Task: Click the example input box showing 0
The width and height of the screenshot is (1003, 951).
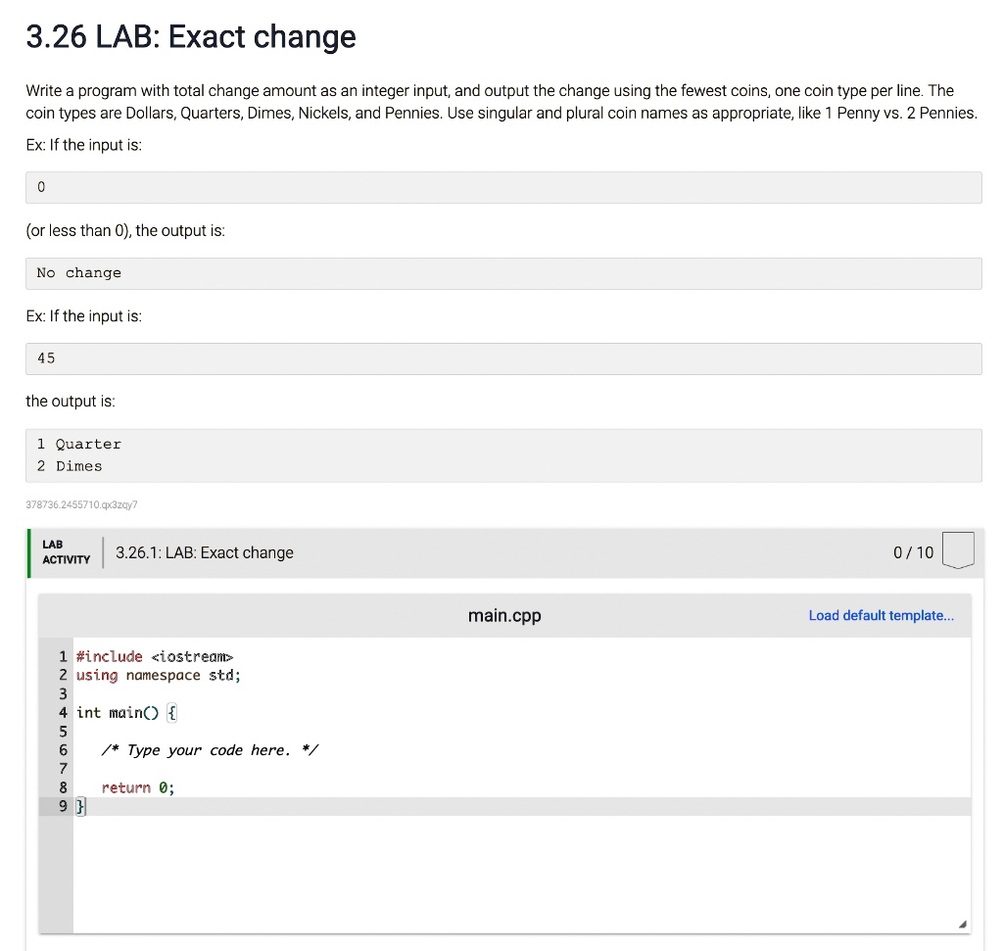Action: [503, 187]
